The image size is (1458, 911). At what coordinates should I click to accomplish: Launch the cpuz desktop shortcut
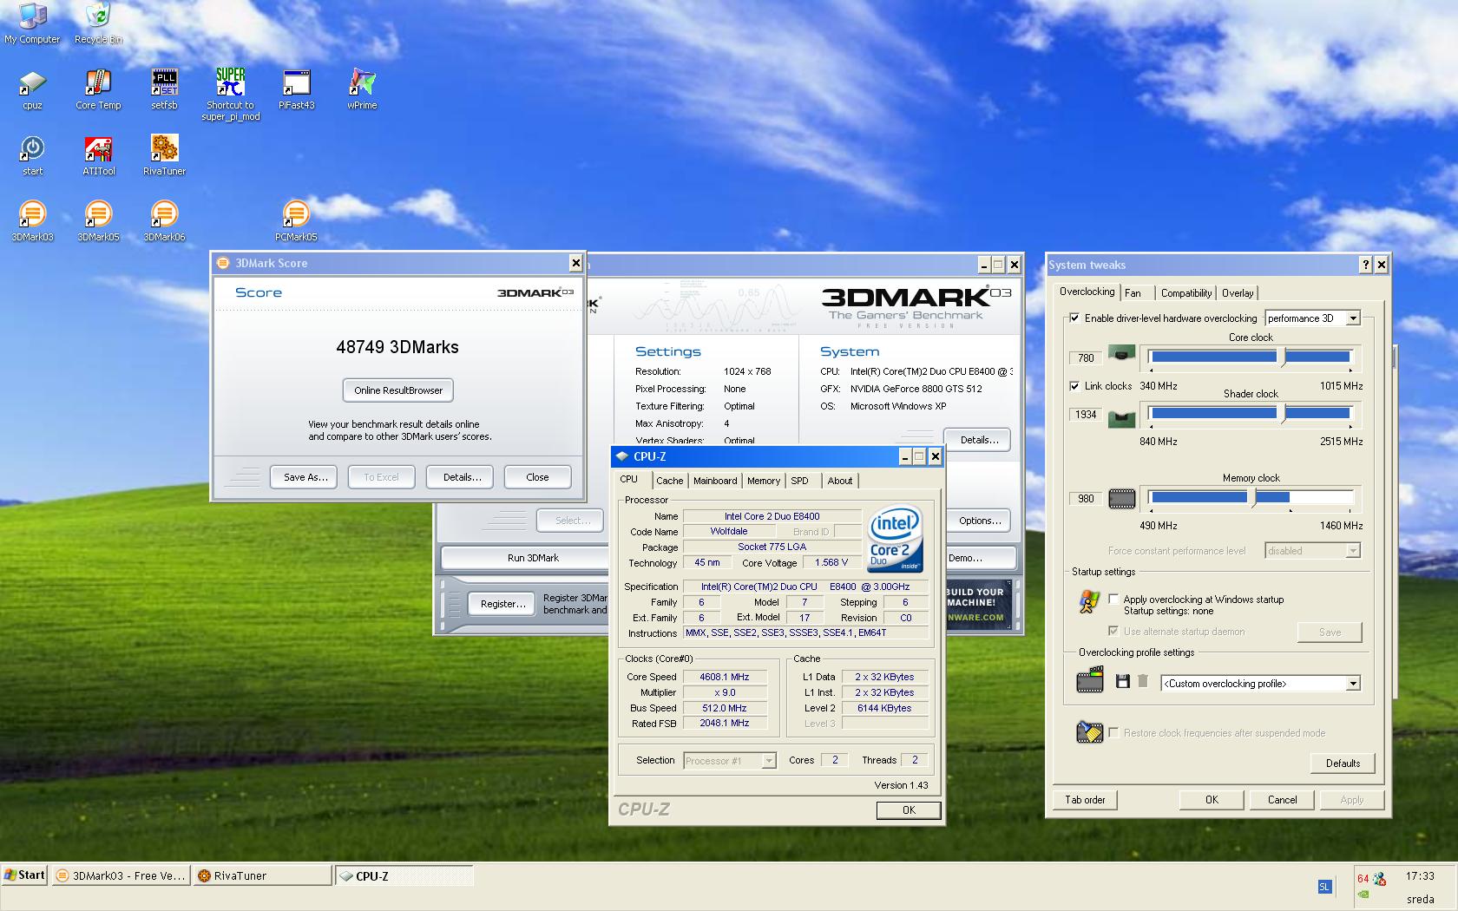pos(32,90)
